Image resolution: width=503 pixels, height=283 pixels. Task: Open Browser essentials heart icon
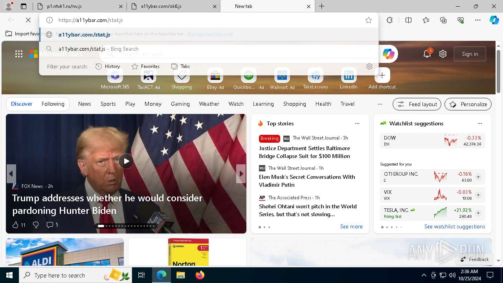coord(461,20)
